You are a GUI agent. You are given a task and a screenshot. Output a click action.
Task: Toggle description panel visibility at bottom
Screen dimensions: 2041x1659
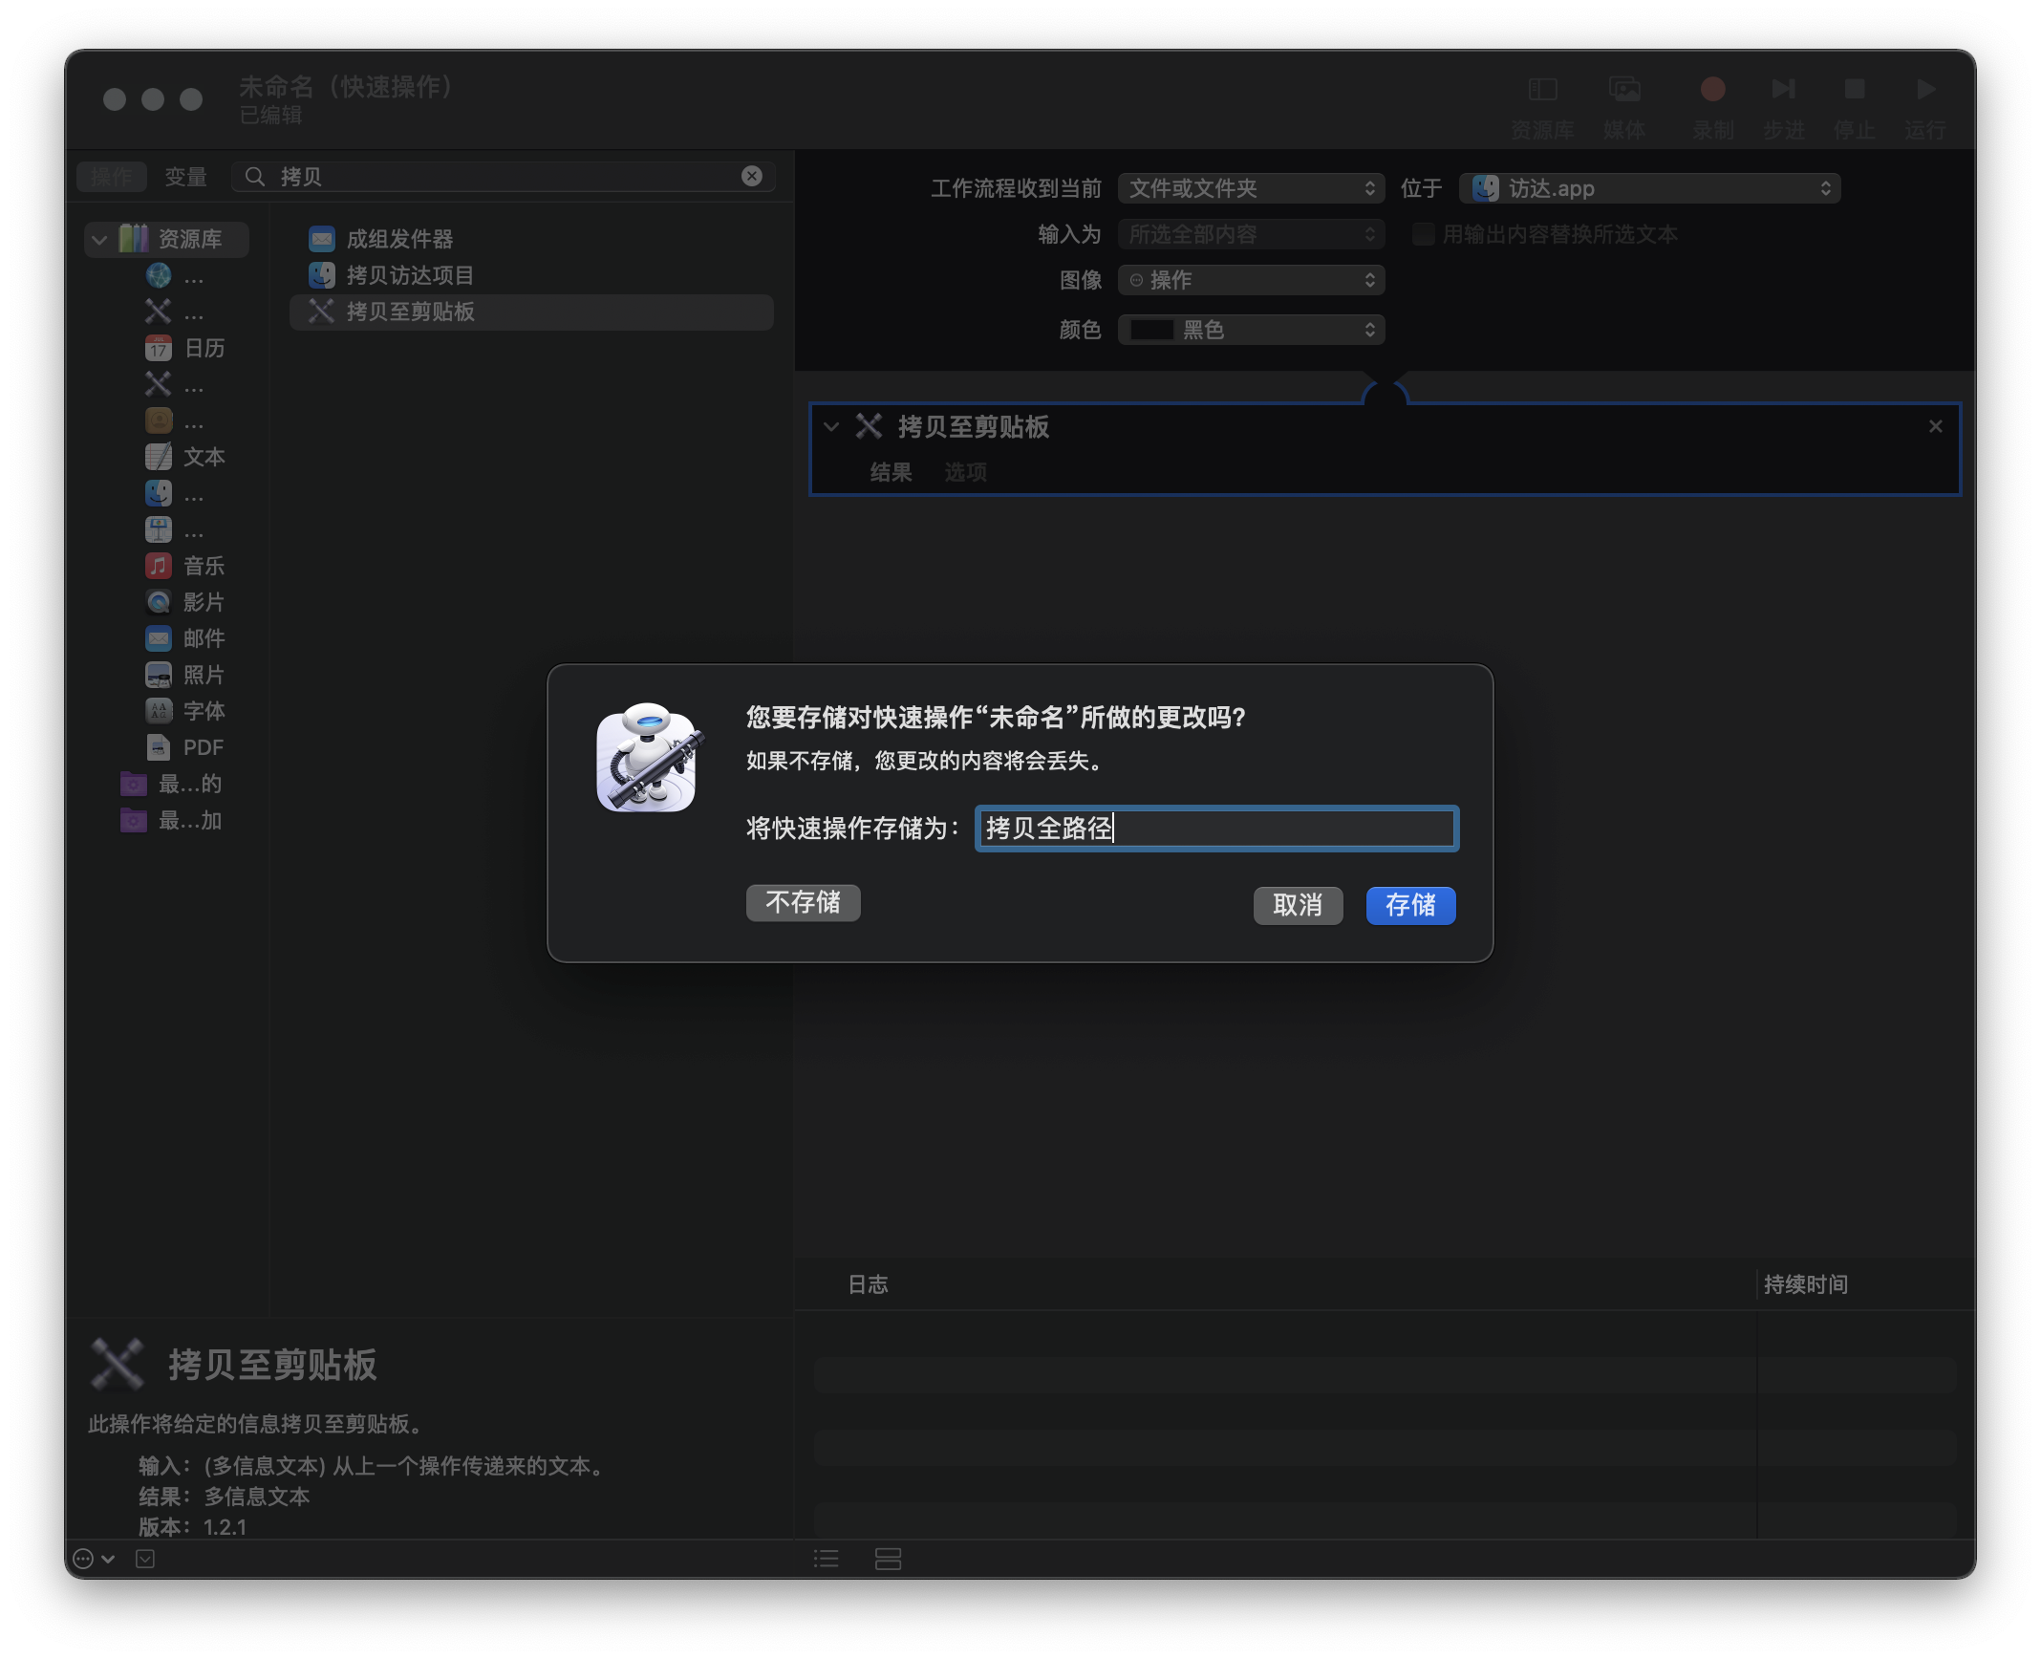145,1559
